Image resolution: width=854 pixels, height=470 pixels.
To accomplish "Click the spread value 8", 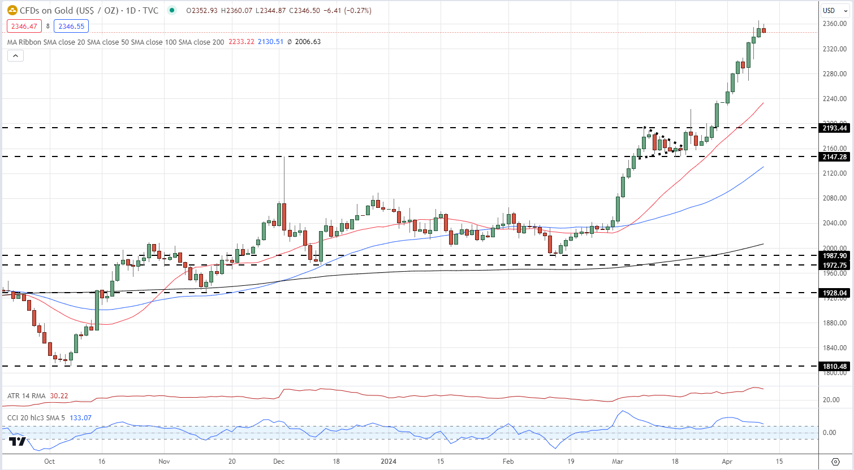I will coord(48,26).
